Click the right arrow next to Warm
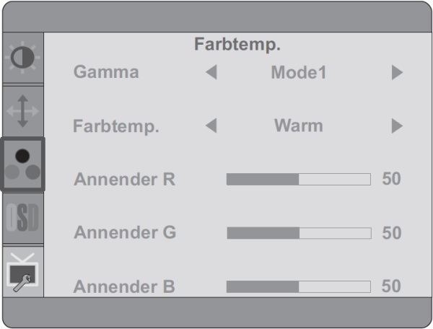Viewport: 433px width, 329px height. [397, 126]
